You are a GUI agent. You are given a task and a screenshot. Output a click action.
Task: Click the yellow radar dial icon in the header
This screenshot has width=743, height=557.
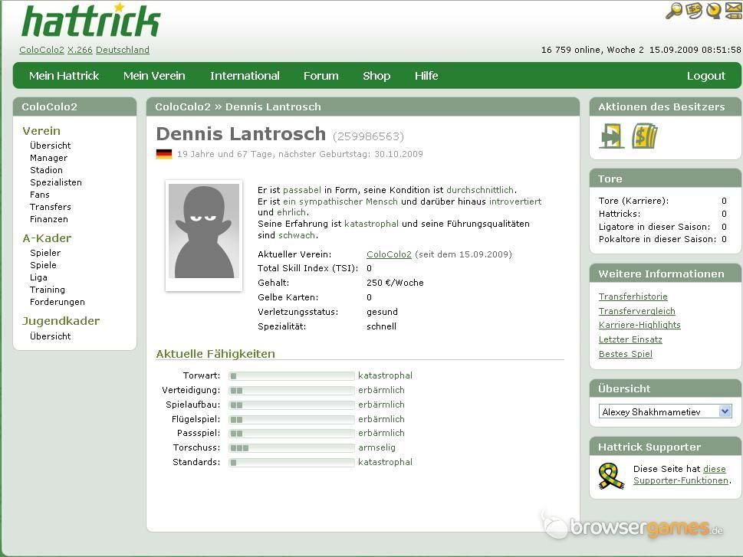713,11
